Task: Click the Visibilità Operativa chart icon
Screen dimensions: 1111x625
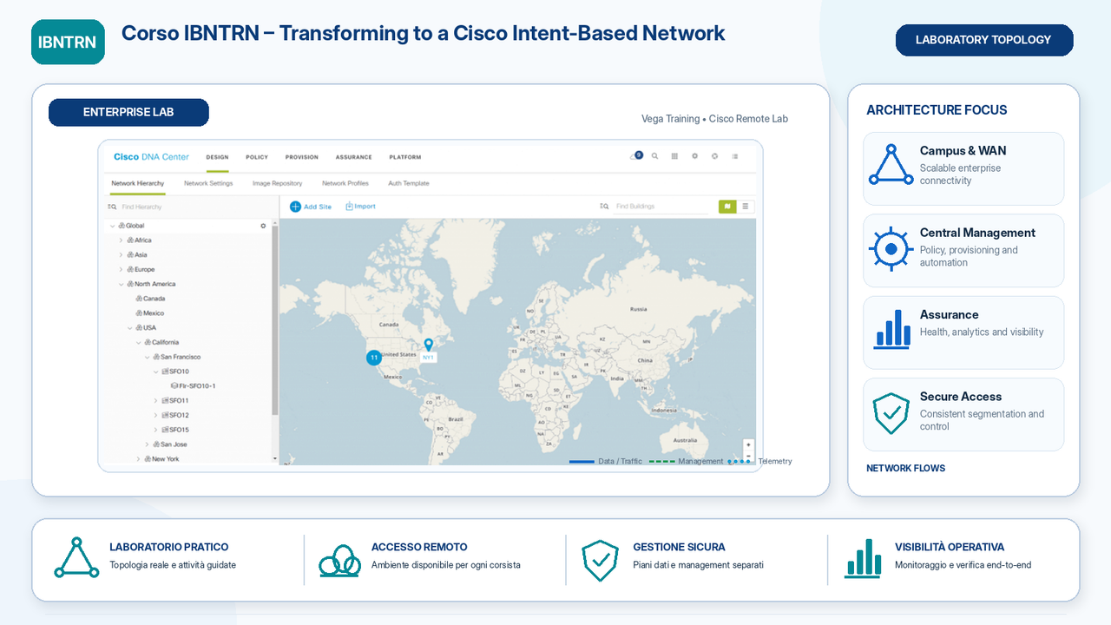Action: [863, 558]
